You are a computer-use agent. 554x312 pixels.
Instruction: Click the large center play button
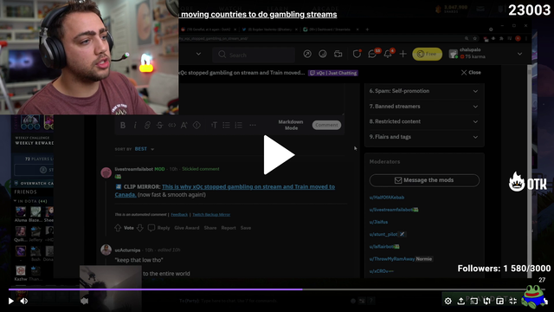[x=279, y=154]
